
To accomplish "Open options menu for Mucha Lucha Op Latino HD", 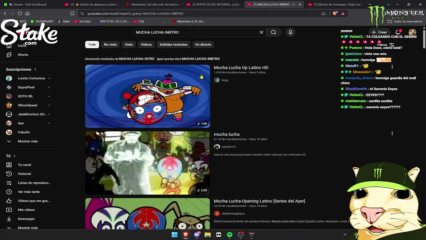I will 392,67.
